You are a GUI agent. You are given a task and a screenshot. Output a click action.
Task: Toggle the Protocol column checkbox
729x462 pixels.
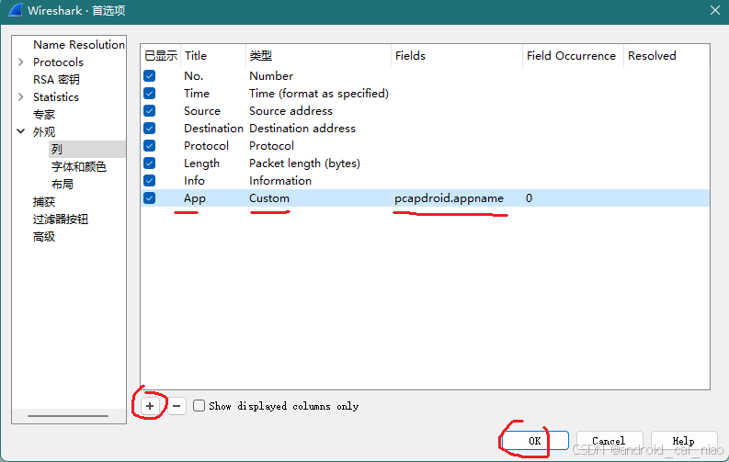149,146
